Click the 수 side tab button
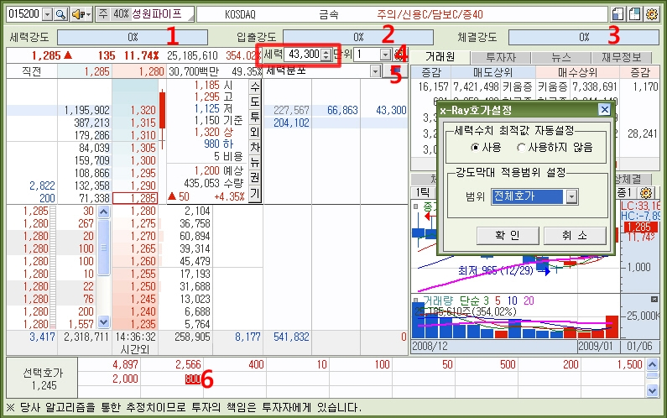Screen dimensions: 667x418 (255, 87)
